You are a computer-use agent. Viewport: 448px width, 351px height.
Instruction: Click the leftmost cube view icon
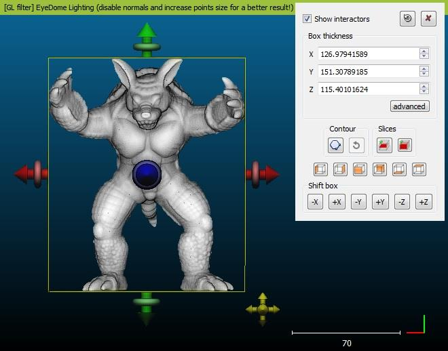[320, 169]
